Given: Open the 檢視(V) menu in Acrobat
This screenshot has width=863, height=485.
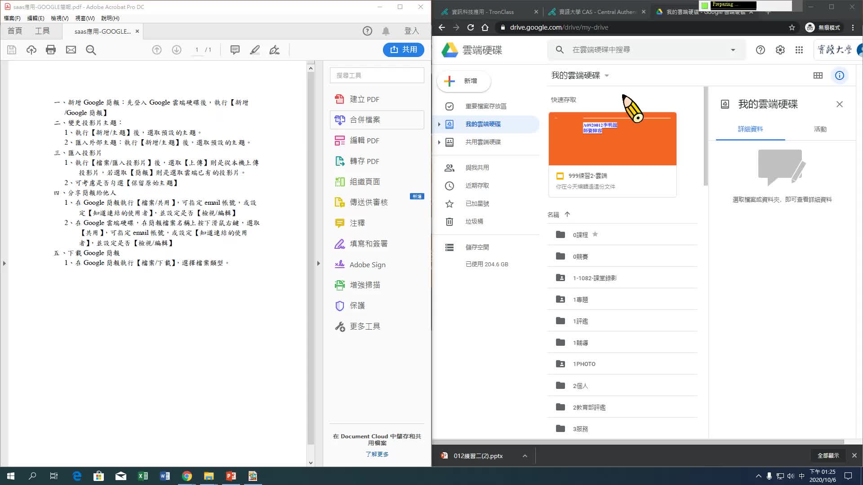Looking at the screenshot, I should 59,18.
